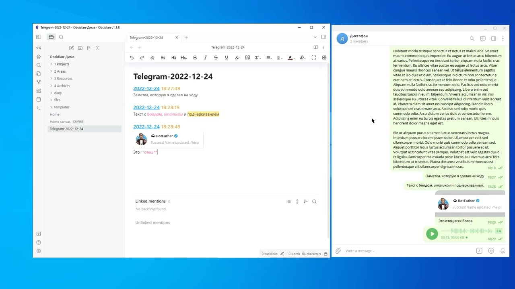515x289 pixels.
Task: Show search filter for backlinks
Action: pyautogui.click(x=314, y=201)
